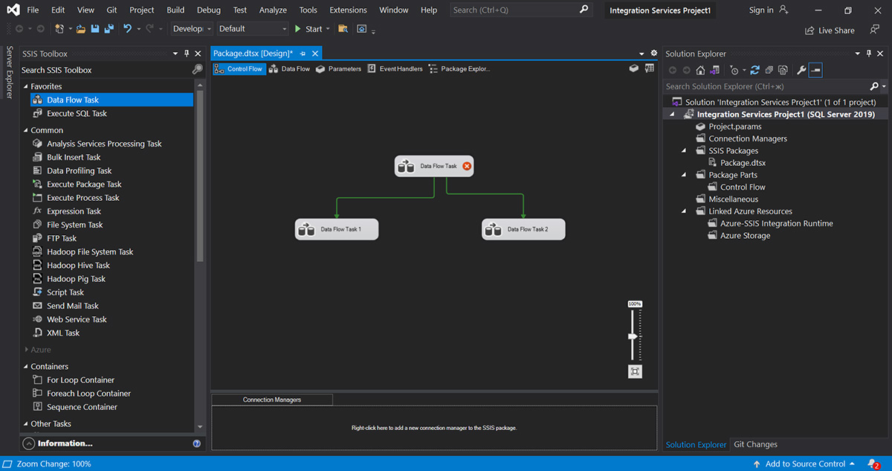This screenshot has width=892, height=471.
Task: Click the zoom slider handle in the designer
Action: pyautogui.click(x=633, y=336)
